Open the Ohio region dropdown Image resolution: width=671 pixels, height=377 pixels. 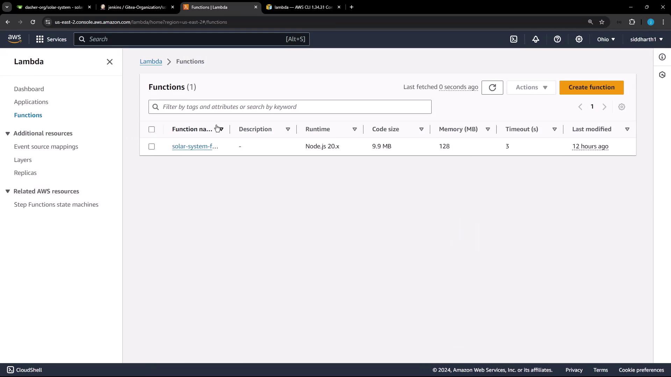tap(606, 39)
